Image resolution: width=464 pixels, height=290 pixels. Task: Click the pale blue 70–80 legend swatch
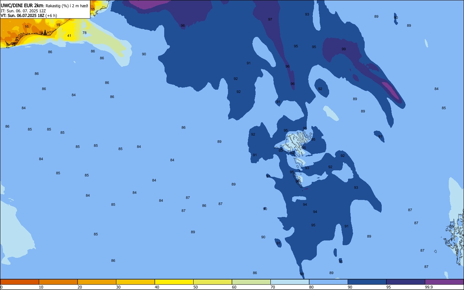[290, 282]
